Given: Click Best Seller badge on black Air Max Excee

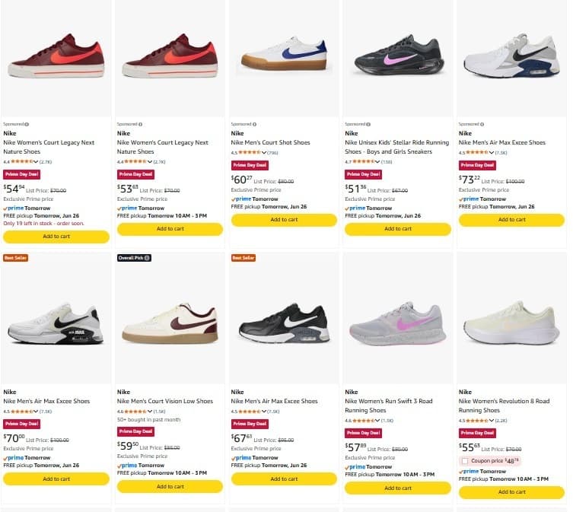Looking at the screenshot, I should click(244, 258).
